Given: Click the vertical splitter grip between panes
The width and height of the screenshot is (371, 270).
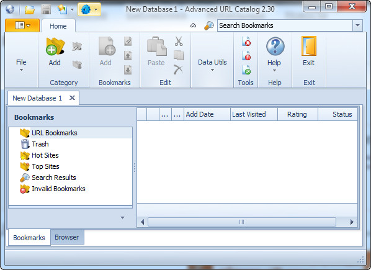Looking at the screenshot, I should (x=135, y=168).
